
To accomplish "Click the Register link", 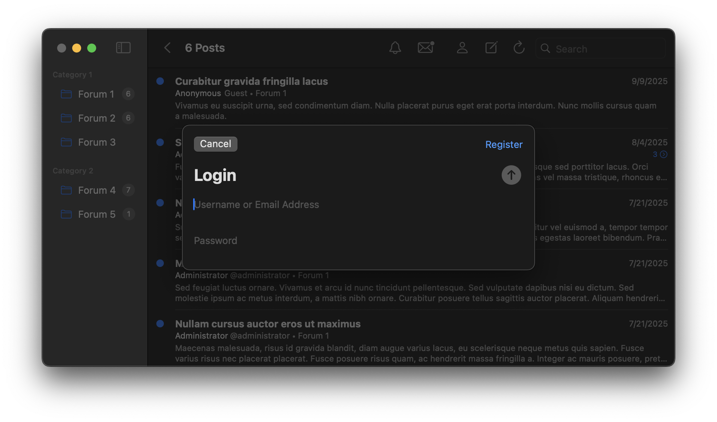I will [504, 145].
